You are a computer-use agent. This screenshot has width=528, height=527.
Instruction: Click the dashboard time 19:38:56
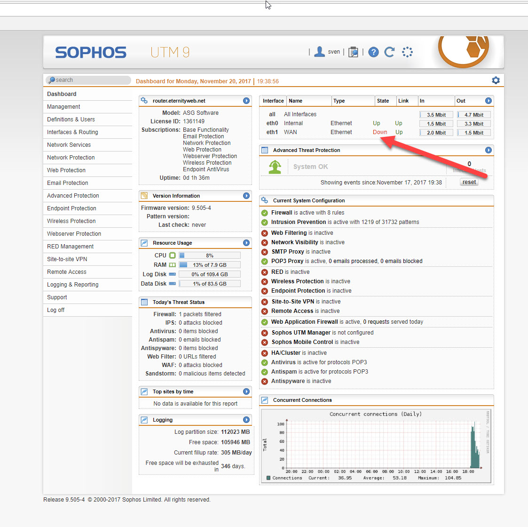(268, 81)
